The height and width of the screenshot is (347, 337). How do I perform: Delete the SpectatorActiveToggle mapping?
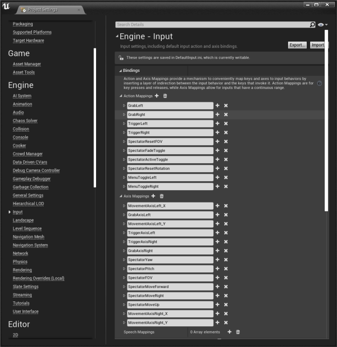pos(226,159)
